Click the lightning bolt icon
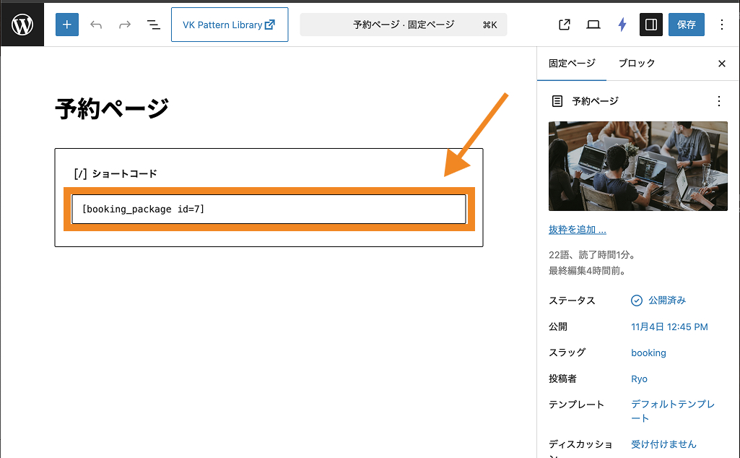The image size is (740, 458). coord(622,25)
